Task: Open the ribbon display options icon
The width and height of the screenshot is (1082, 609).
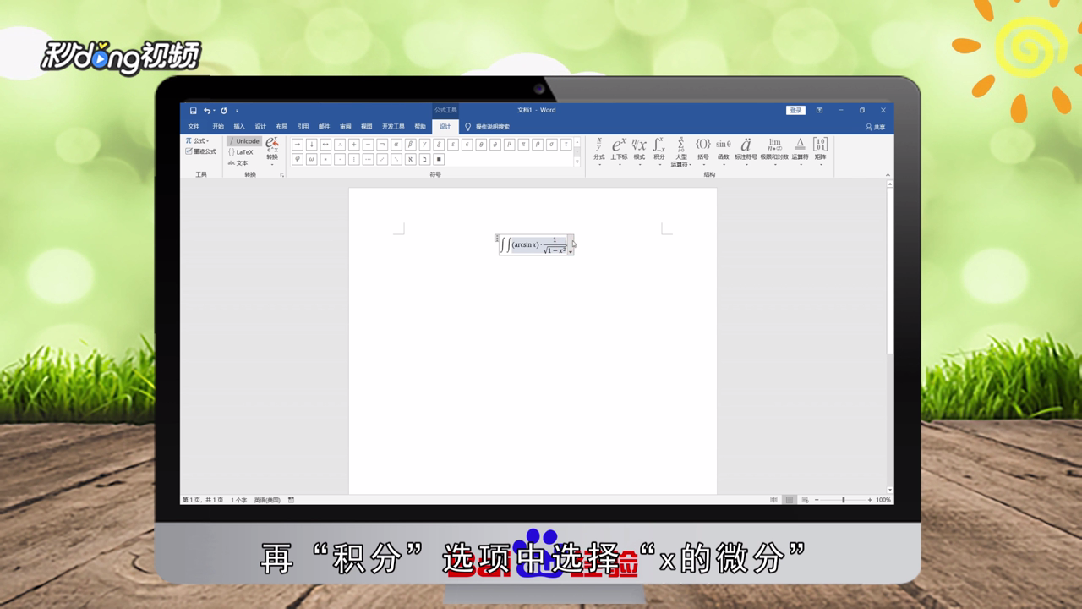Action: [x=819, y=110]
